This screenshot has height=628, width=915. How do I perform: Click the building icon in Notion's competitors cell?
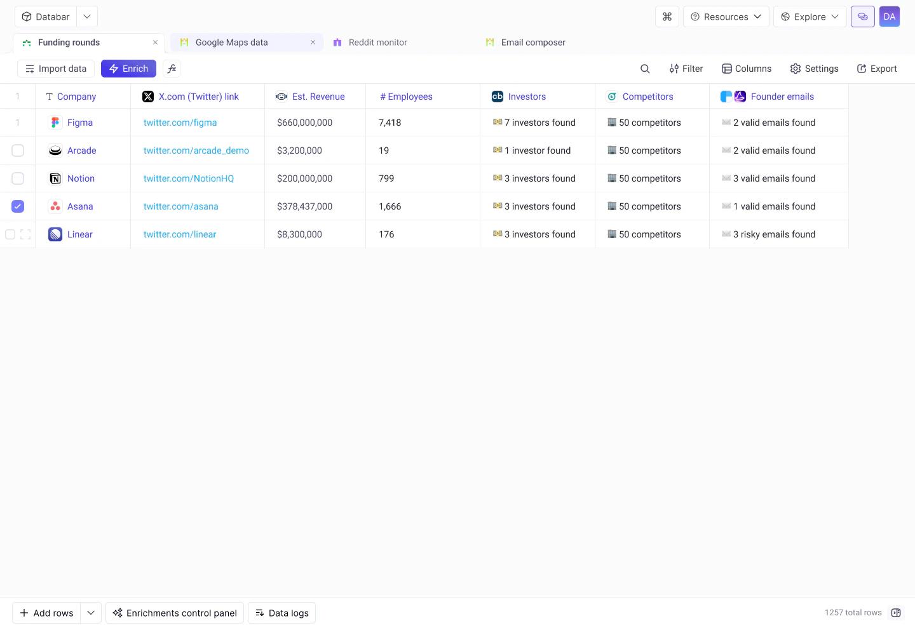612,178
